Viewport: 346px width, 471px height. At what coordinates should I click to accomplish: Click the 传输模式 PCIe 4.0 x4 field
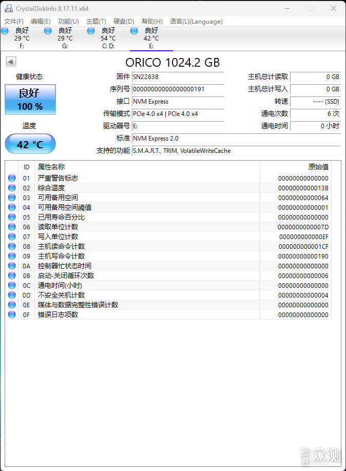click(178, 114)
